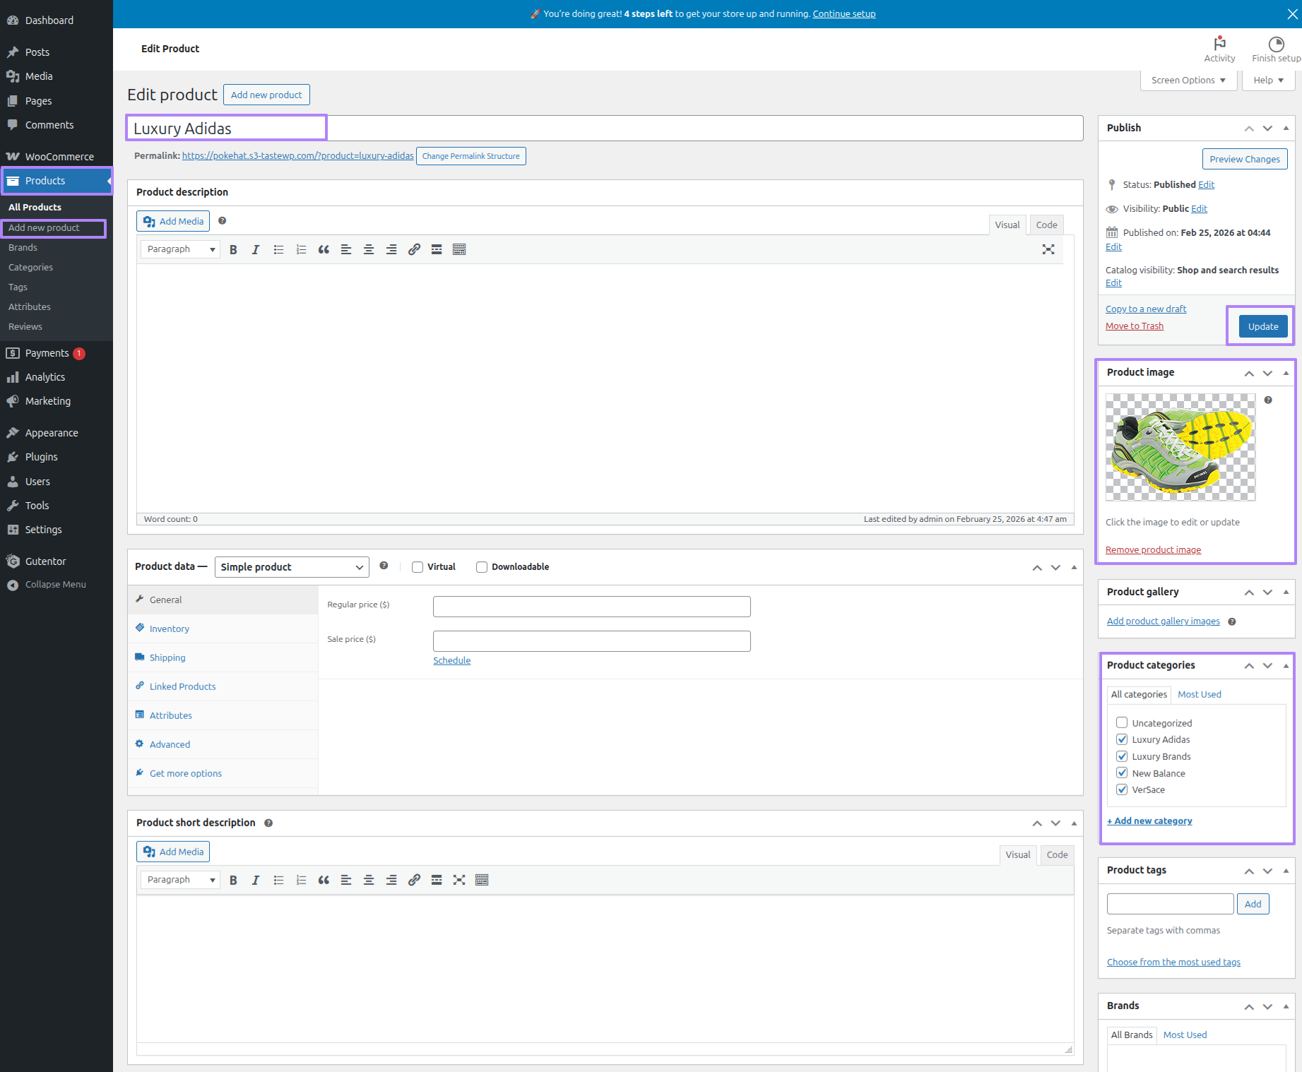The width and height of the screenshot is (1302, 1072).
Task: Click the Bold icon in product description toolbar
Action: tap(233, 249)
